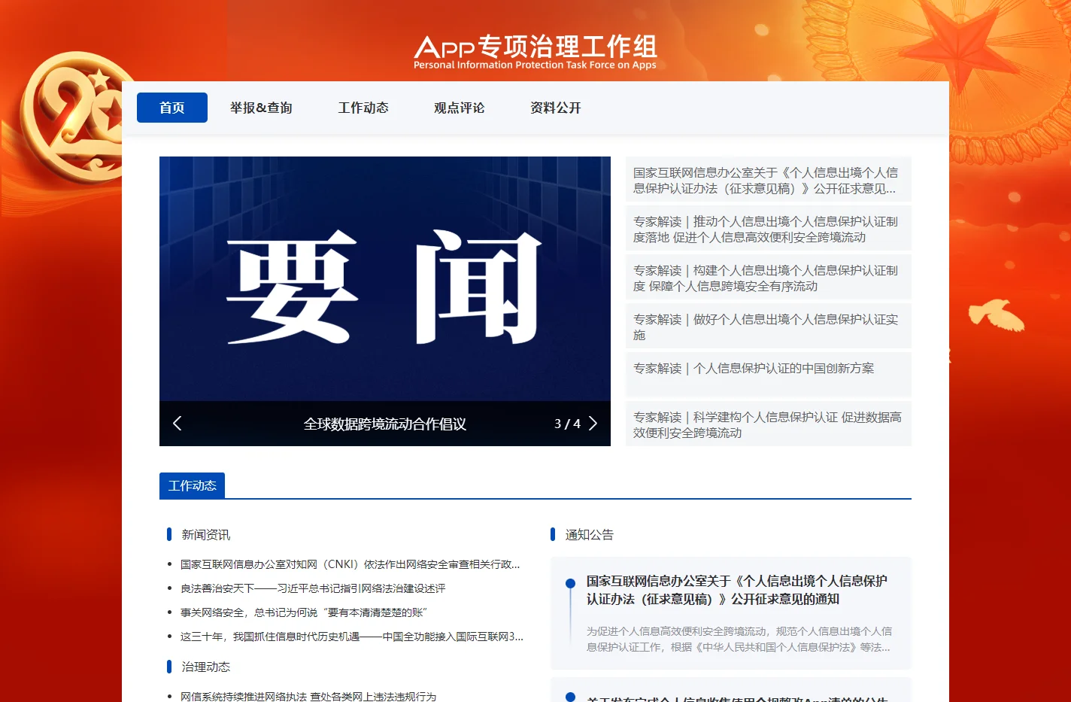Viewport: 1071px width, 702px height.
Task: Open the 通知公告 section heading
Action: pos(590,535)
